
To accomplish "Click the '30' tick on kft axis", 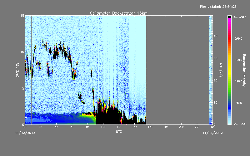I will pos(215,58).
